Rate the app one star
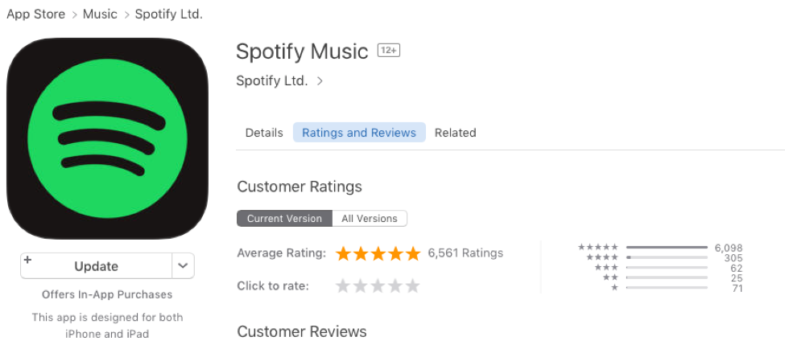 tap(342, 285)
